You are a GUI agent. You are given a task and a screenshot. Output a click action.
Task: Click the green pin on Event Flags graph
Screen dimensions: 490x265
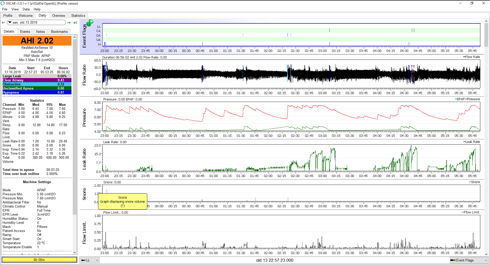(x=90, y=23)
